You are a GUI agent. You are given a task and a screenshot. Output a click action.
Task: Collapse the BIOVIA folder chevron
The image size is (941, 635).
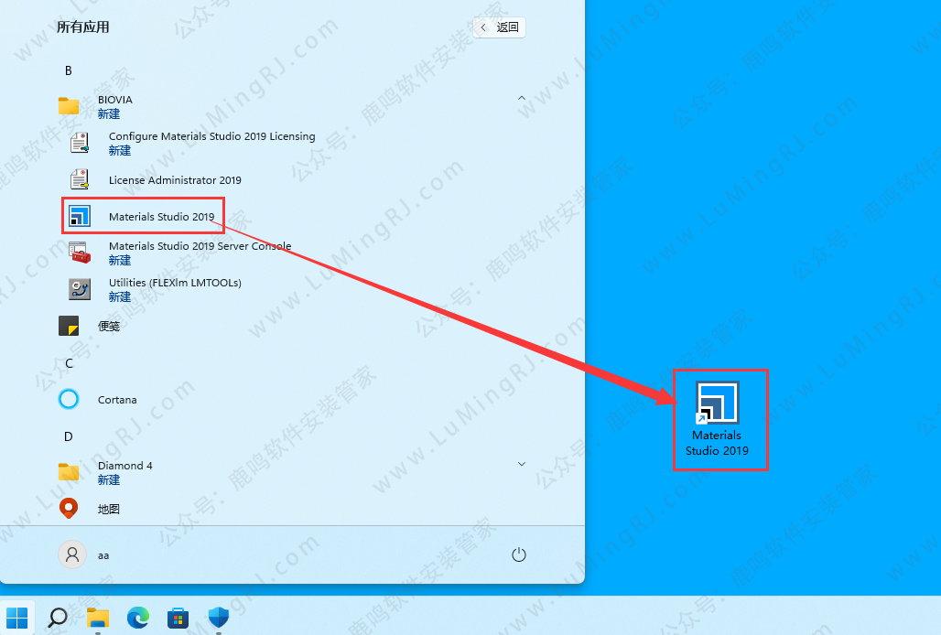(x=522, y=98)
